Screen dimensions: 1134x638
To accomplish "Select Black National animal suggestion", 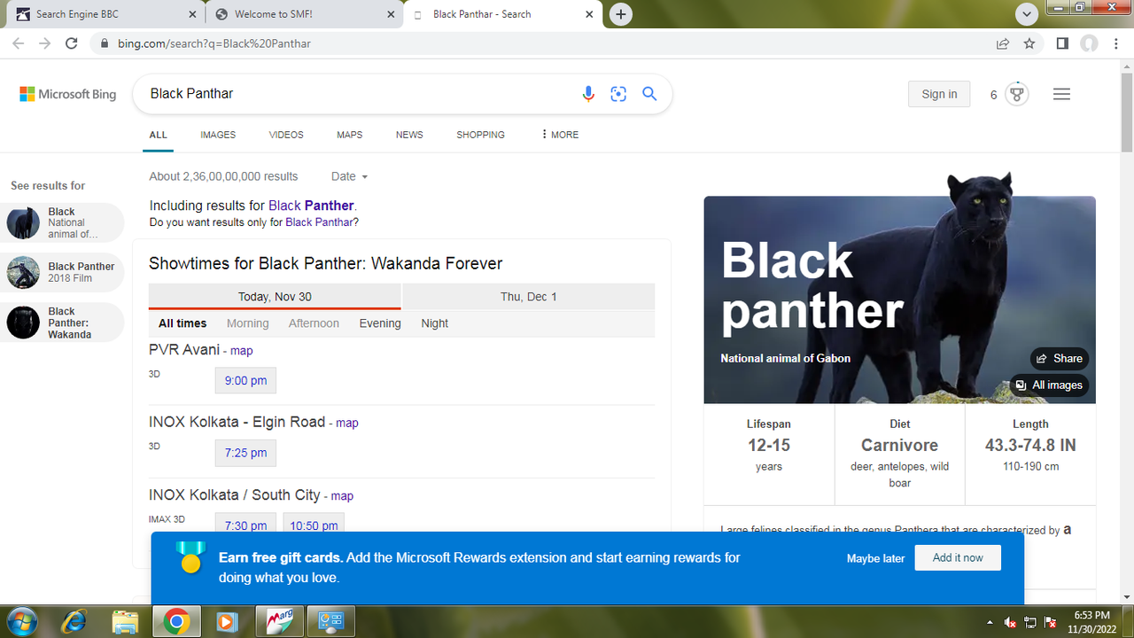I will click(62, 222).
